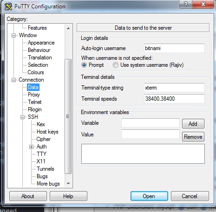Click the Terminal-type string field
The image size is (216, 212).
coord(174,88)
